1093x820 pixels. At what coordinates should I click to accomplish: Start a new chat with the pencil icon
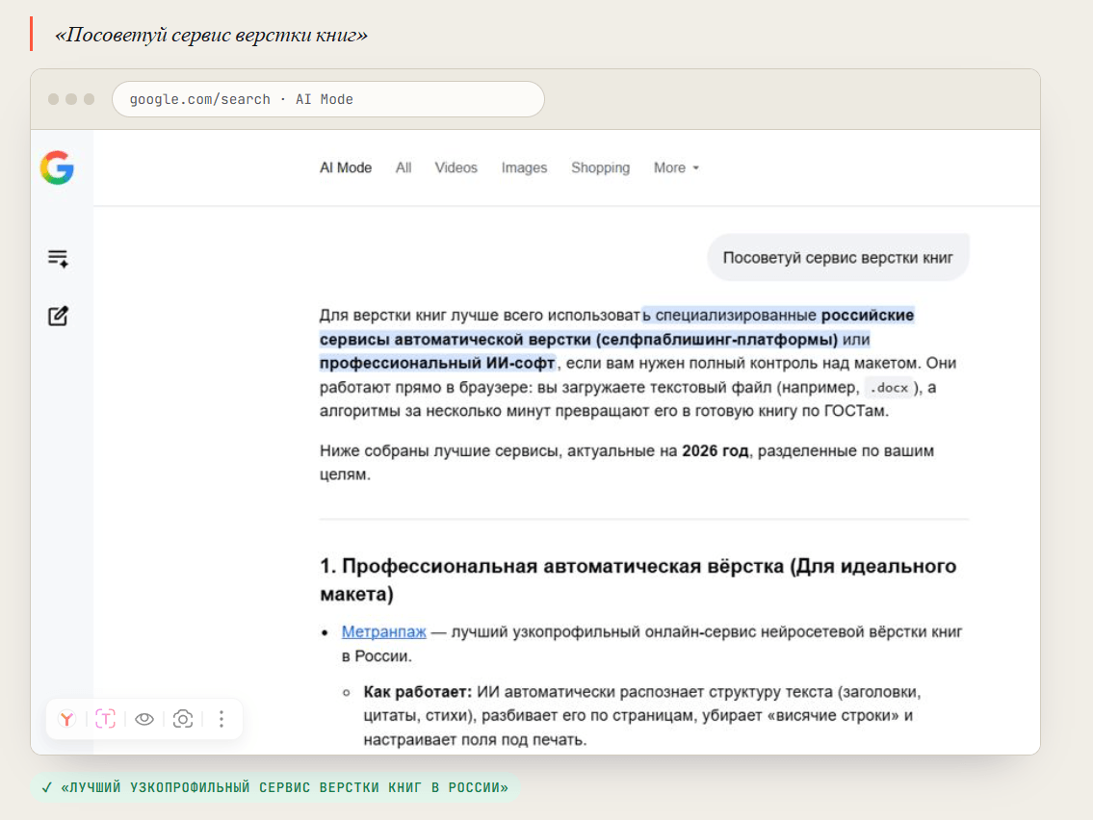[x=58, y=316]
